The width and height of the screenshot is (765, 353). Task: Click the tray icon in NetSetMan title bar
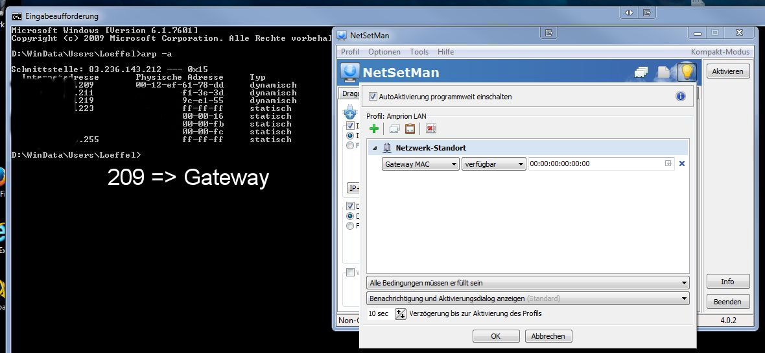549,32
